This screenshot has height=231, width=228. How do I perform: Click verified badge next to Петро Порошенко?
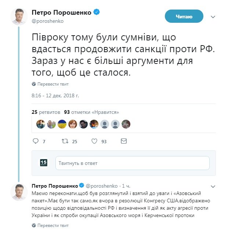coord(97,13)
